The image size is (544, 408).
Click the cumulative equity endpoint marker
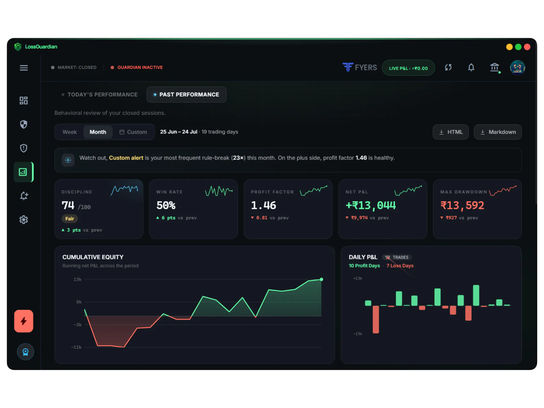coord(321,279)
